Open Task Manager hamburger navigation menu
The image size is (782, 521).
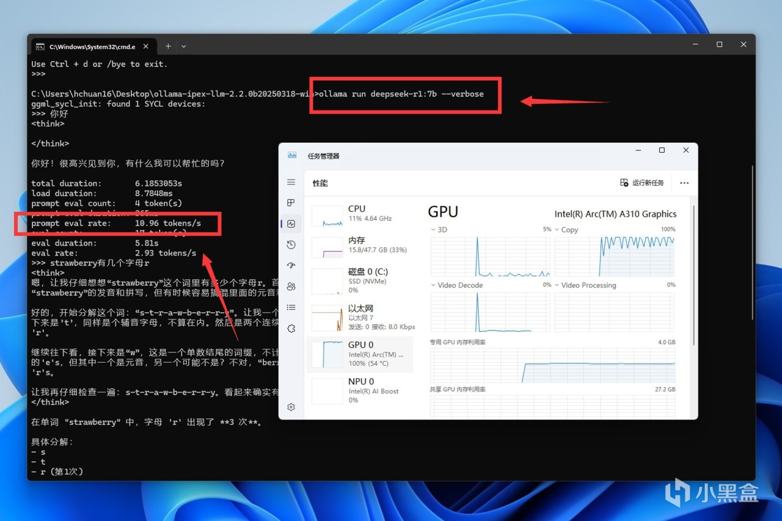point(291,183)
